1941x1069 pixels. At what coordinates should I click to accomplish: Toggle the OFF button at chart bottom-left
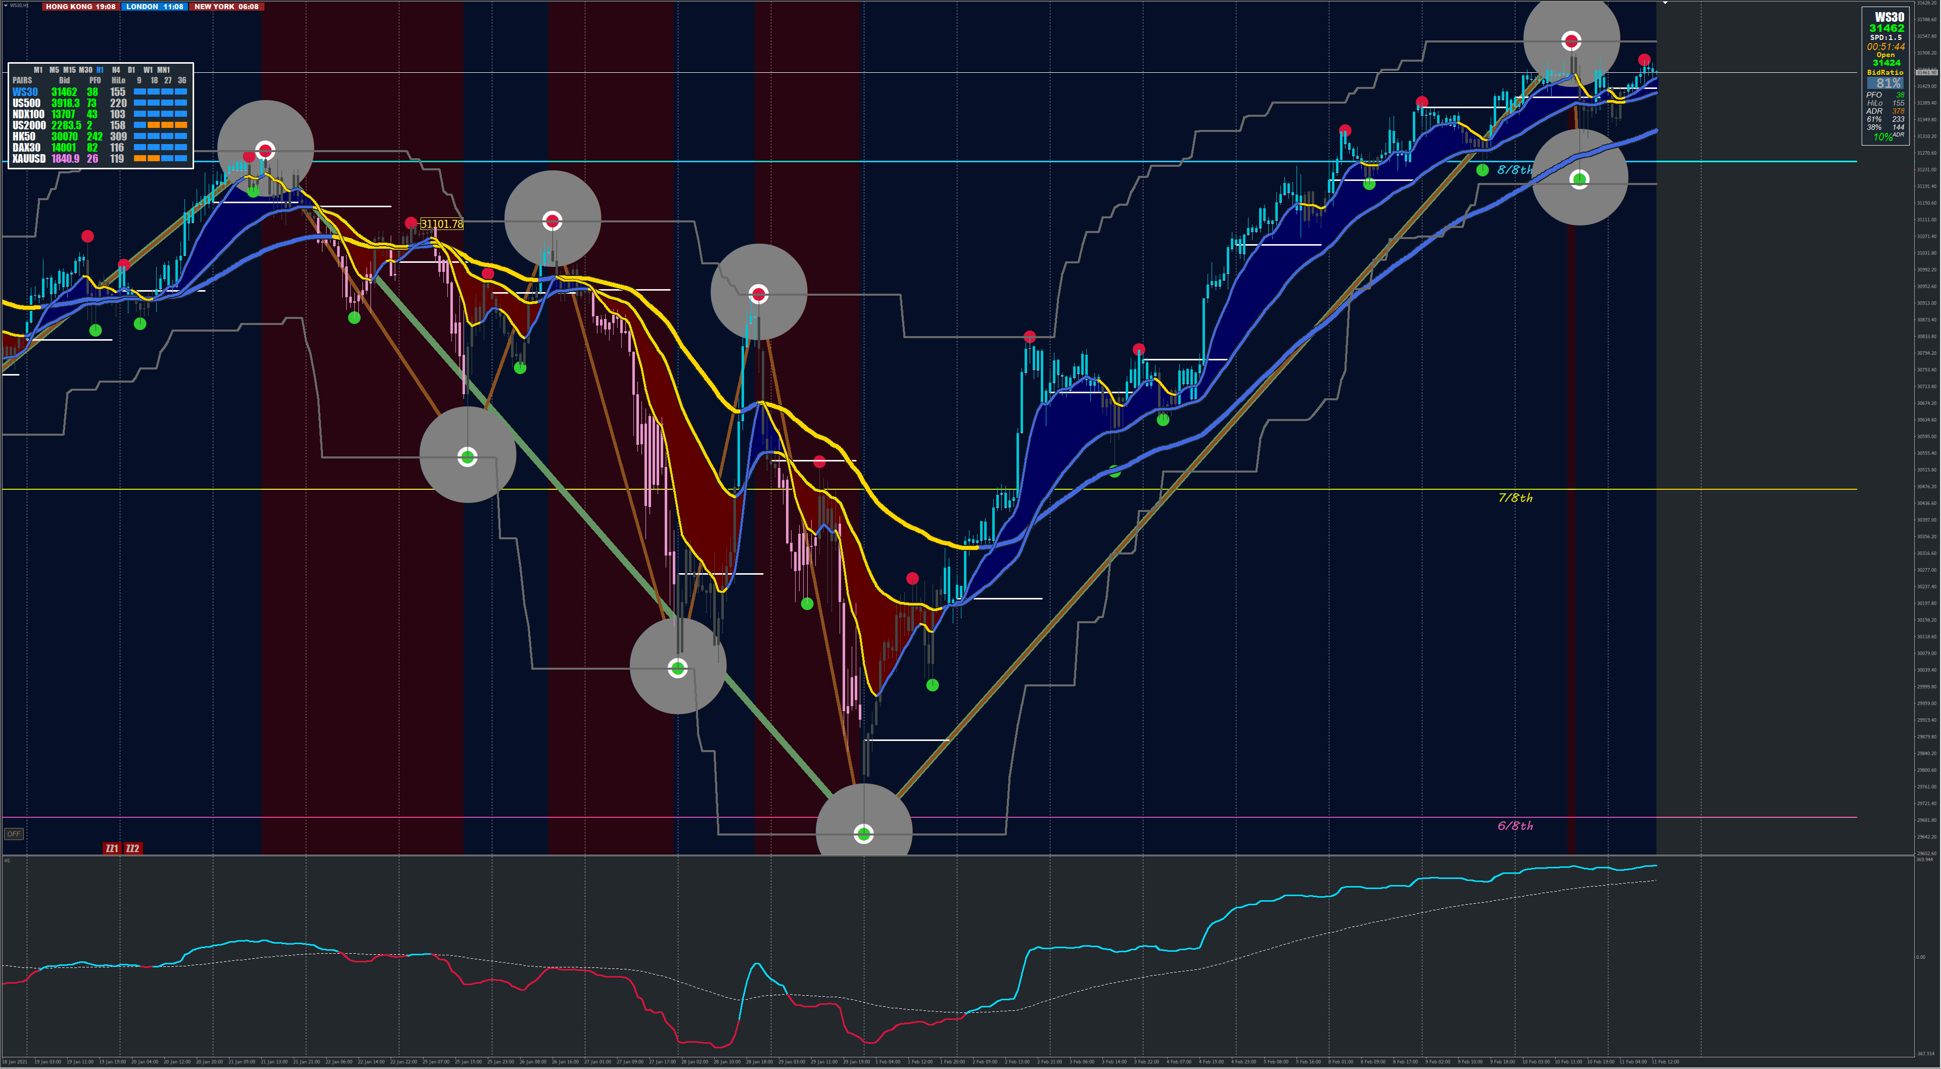coord(14,834)
